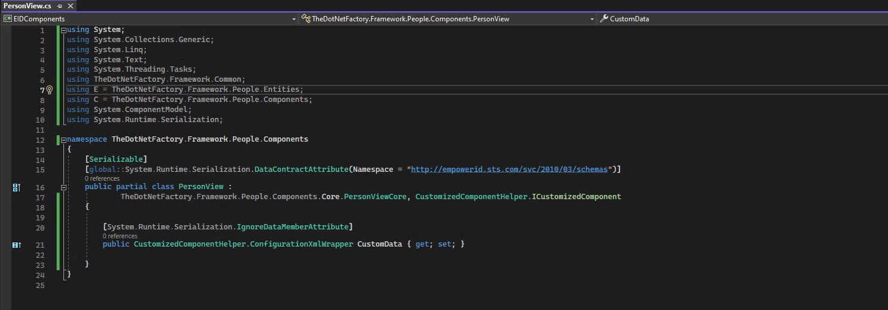Viewport: 888px width, 310px height.
Task: Click line number 25 in the gutter
Action: [x=40, y=286]
